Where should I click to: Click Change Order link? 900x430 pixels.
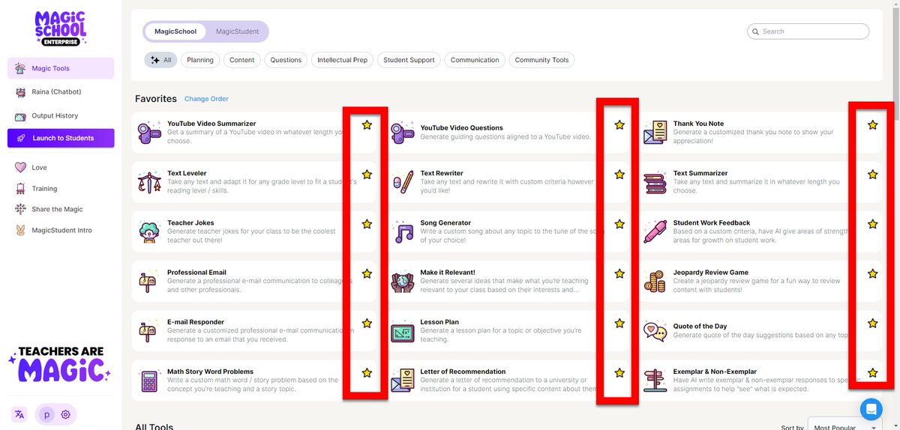click(x=206, y=99)
